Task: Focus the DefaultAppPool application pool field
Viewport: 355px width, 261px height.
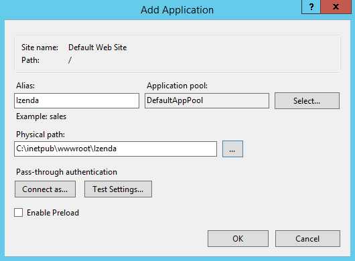Action: click(207, 100)
